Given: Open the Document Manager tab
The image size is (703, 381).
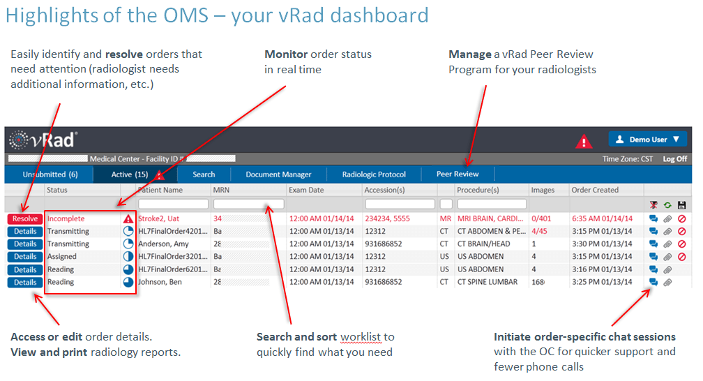Looking at the screenshot, I should pyautogui.click(x=278, y=174).
